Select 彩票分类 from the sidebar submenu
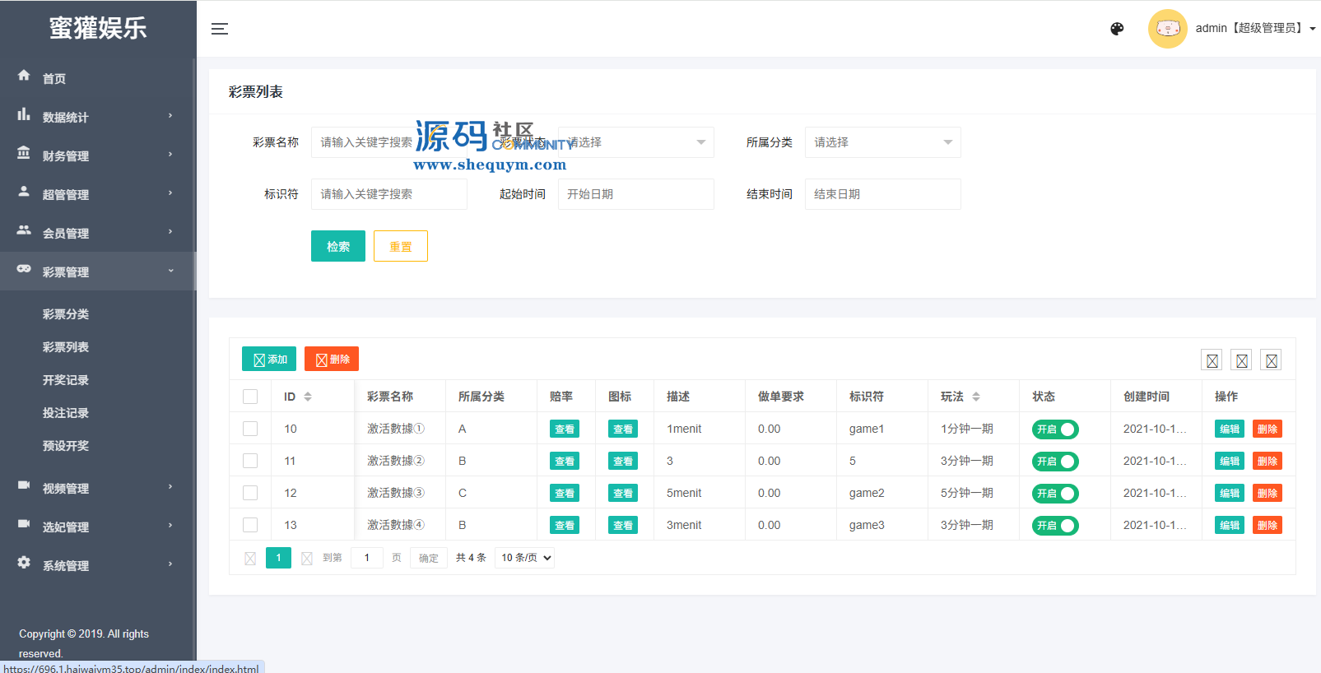1321x673 pixels. coord(66,314)
